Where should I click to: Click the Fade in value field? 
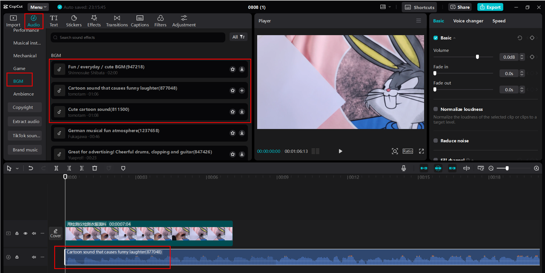click(x=509, y=73)
